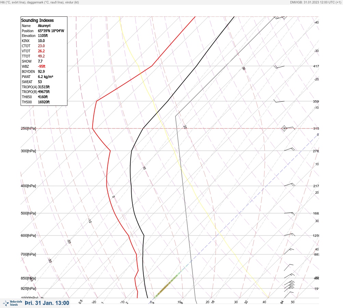Click the wind barb at the 300 hPa level
Viewport: 343px width, 308px height.
point(289,149)
